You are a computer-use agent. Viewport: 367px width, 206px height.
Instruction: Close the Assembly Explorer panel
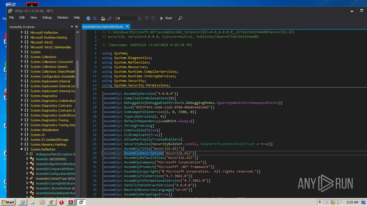[77, 27]
